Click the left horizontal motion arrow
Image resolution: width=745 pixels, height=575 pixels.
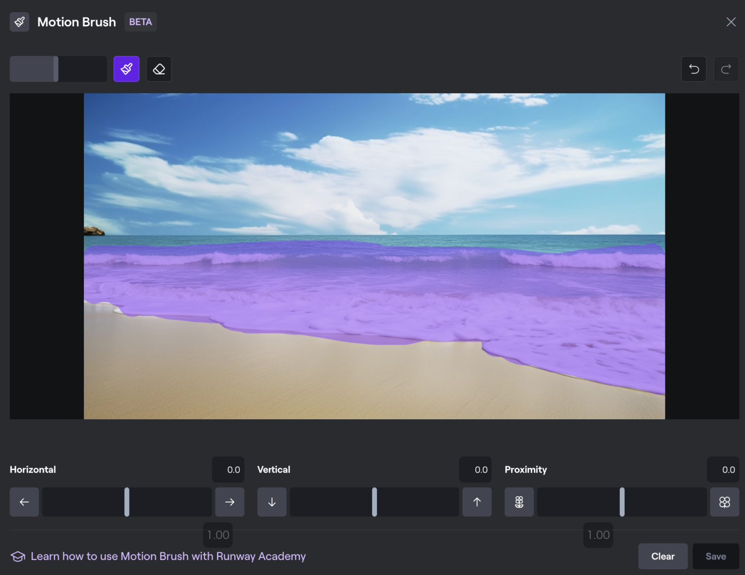coord(24,502)
